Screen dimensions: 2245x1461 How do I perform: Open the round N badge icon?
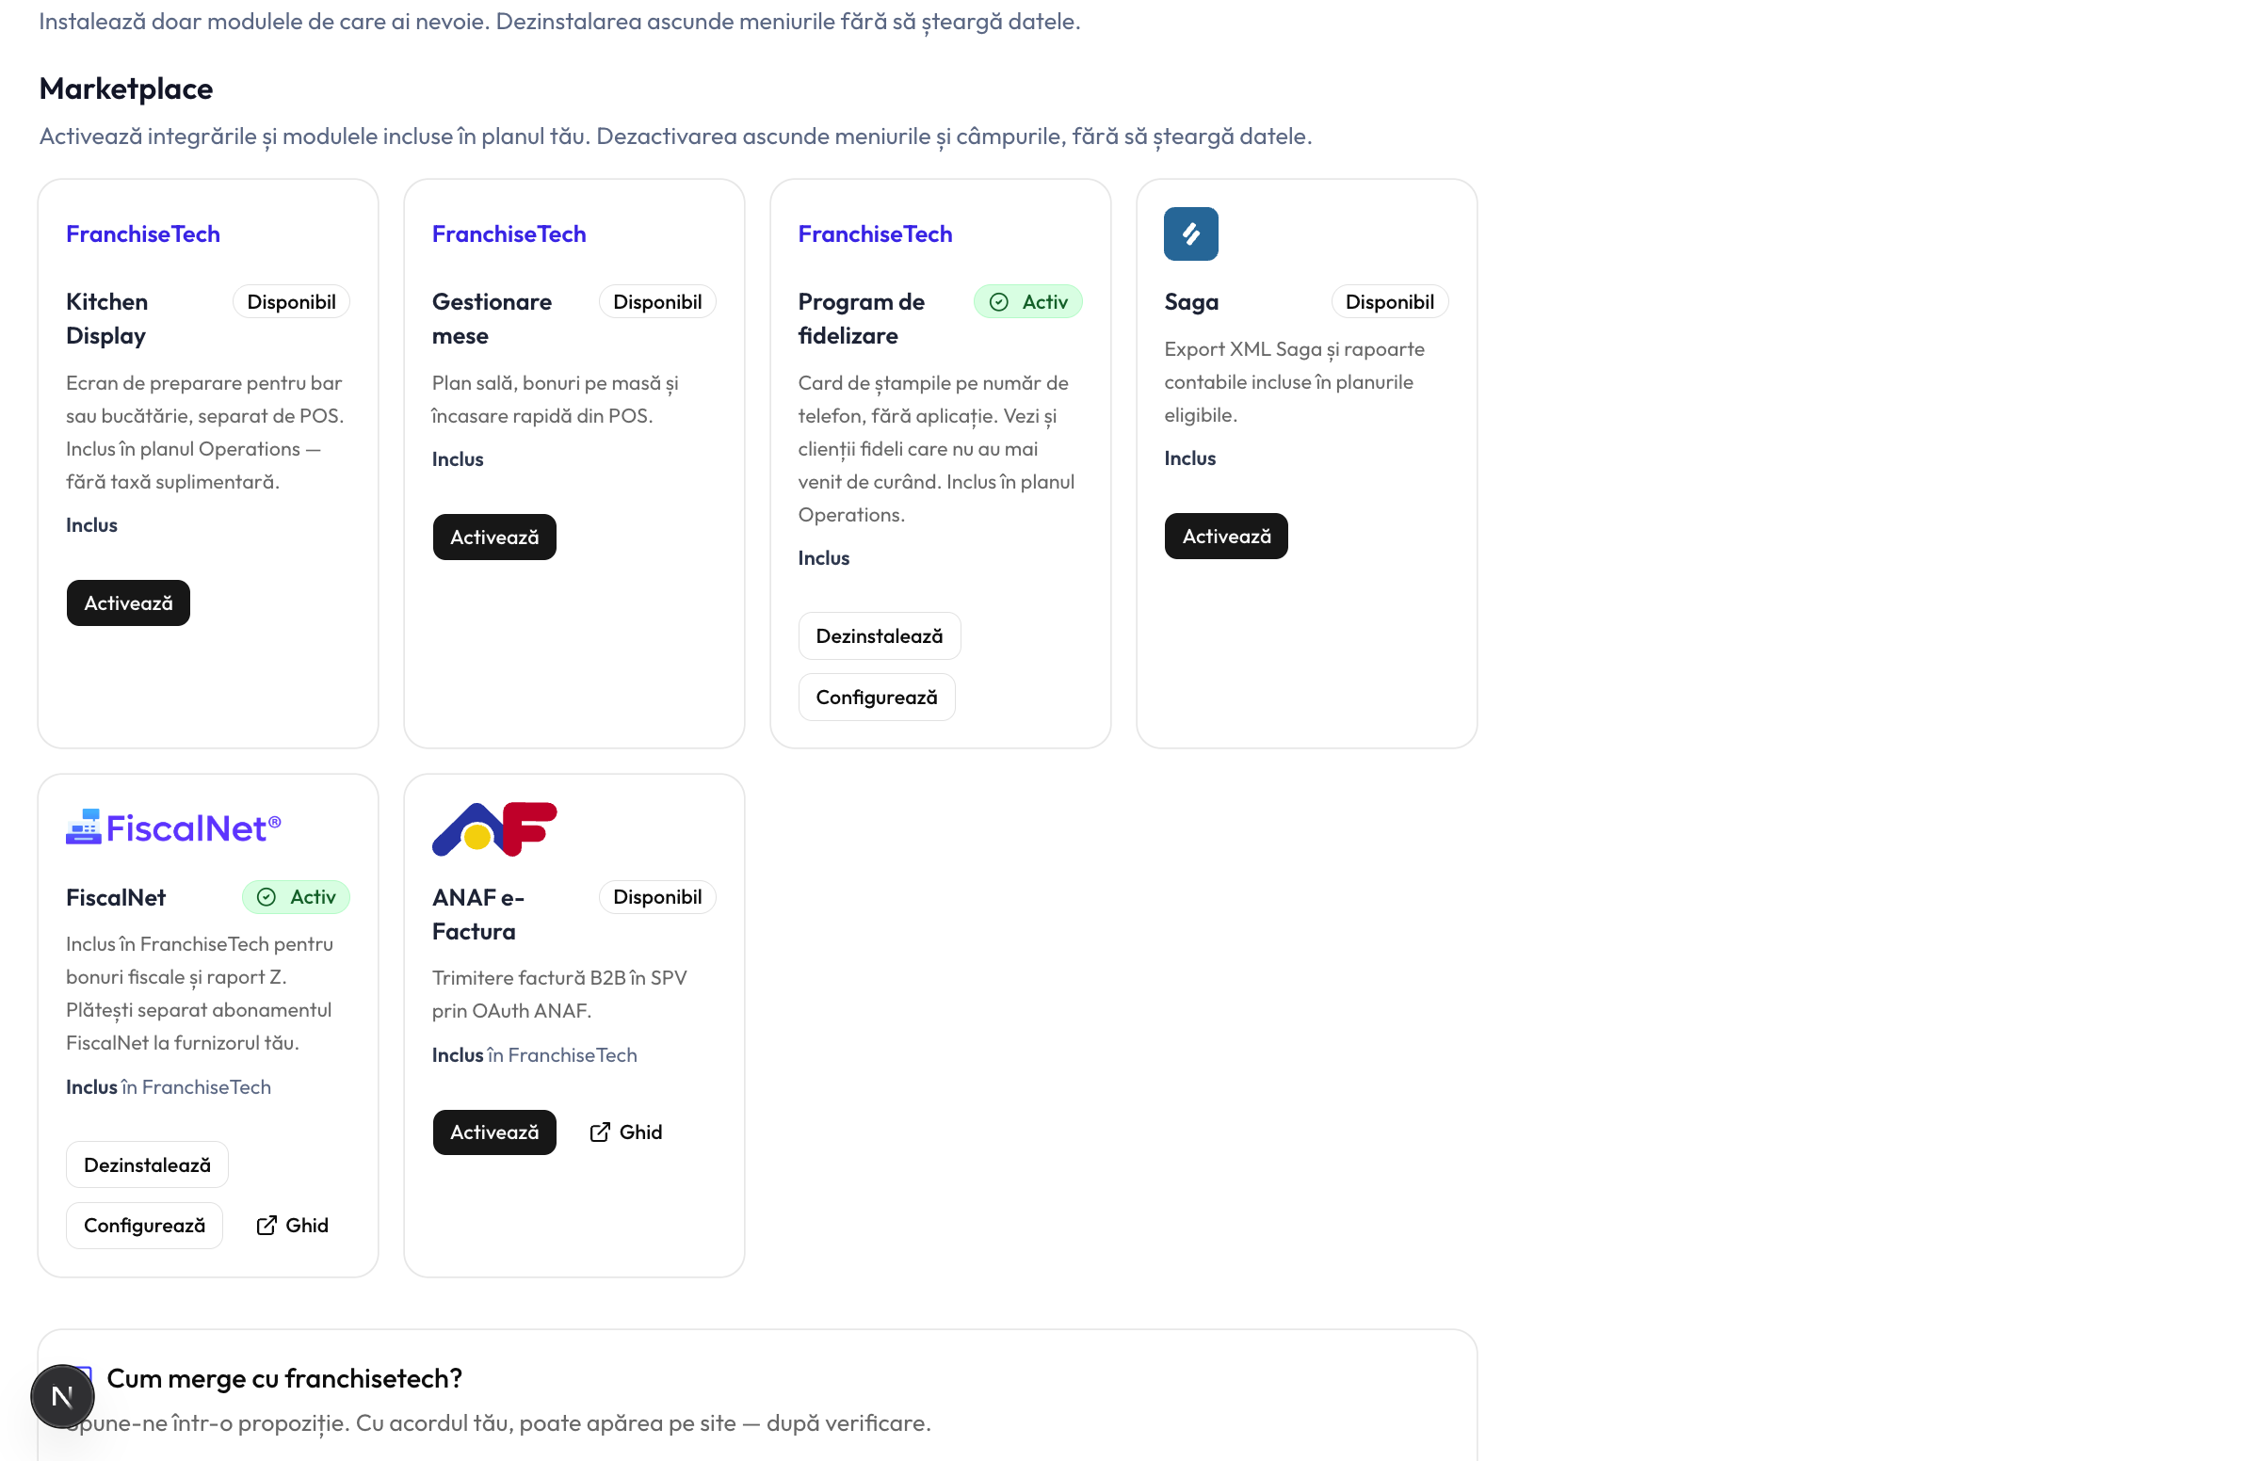(x=62, y=1397)
